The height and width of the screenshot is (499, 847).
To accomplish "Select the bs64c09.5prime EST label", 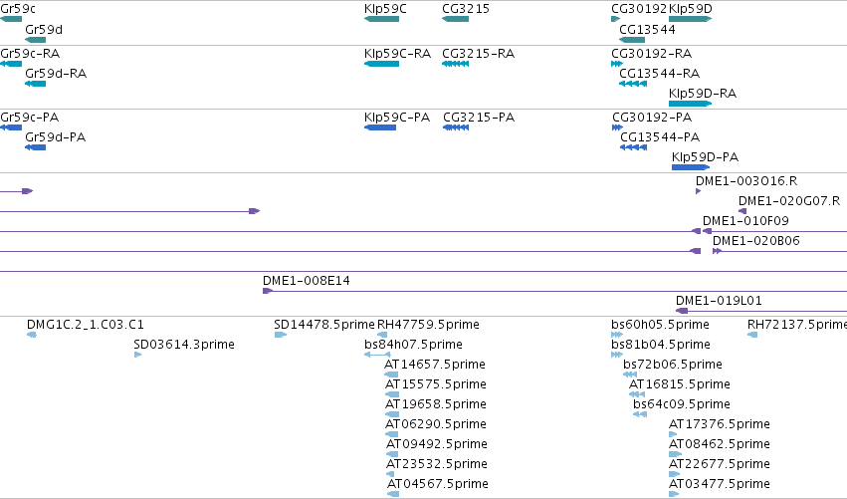I will (682, 405).
